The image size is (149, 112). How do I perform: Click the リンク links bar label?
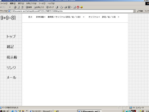[x=147, y=11]
